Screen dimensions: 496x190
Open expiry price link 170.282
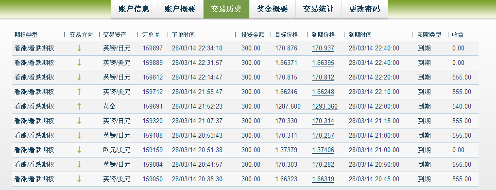click(323, 164)
